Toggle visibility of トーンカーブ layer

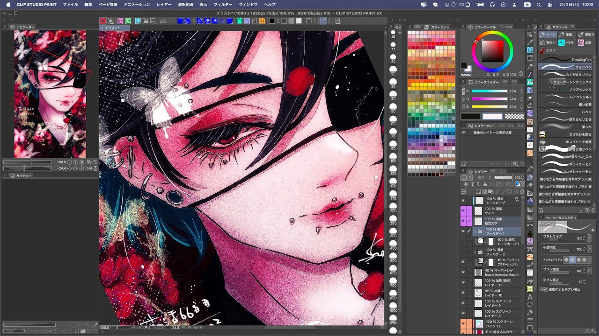coord(463,201)
